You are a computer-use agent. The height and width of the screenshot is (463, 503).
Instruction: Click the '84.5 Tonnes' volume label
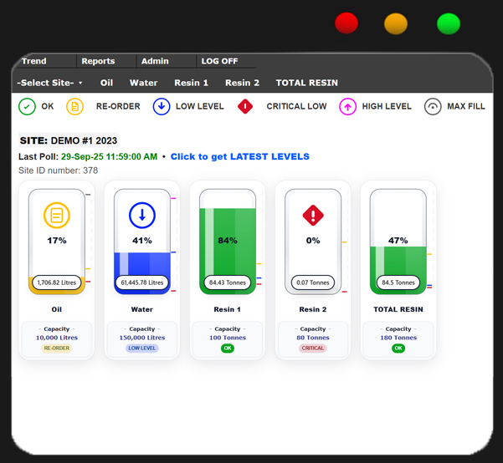pyautogui.click(x=398, y=282)
